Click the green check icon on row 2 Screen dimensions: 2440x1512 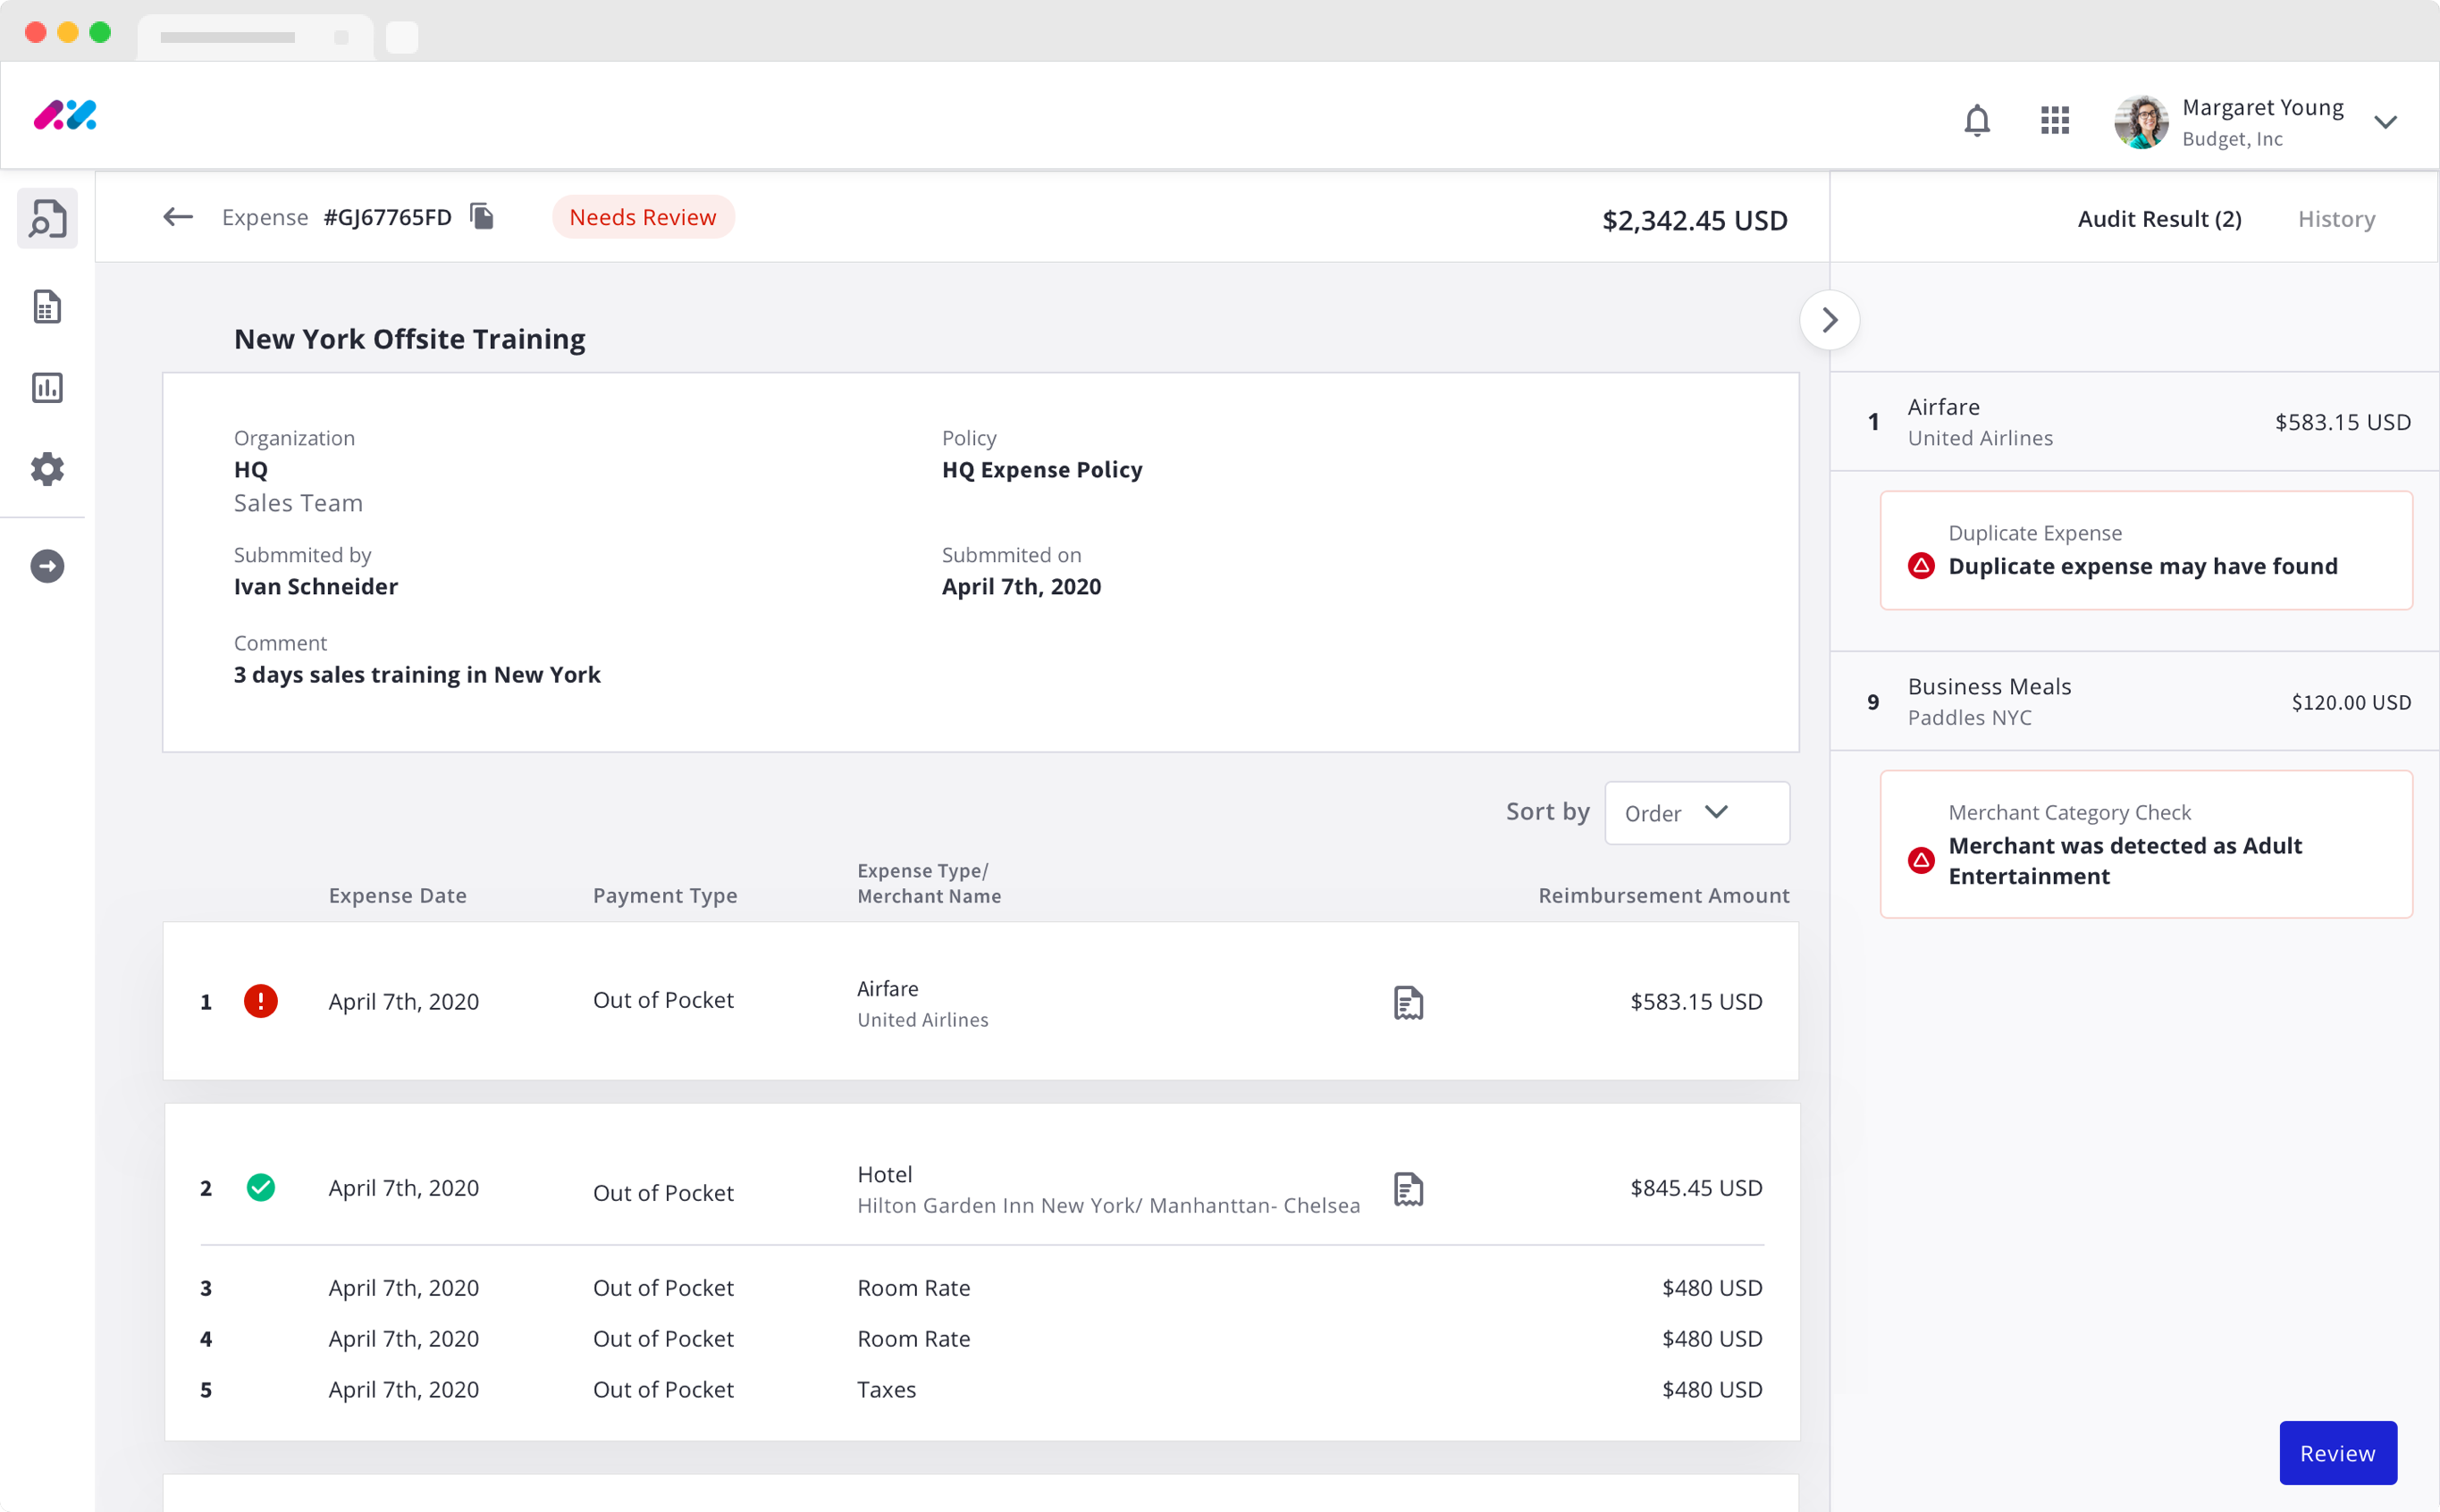(x=260, y=1187)
